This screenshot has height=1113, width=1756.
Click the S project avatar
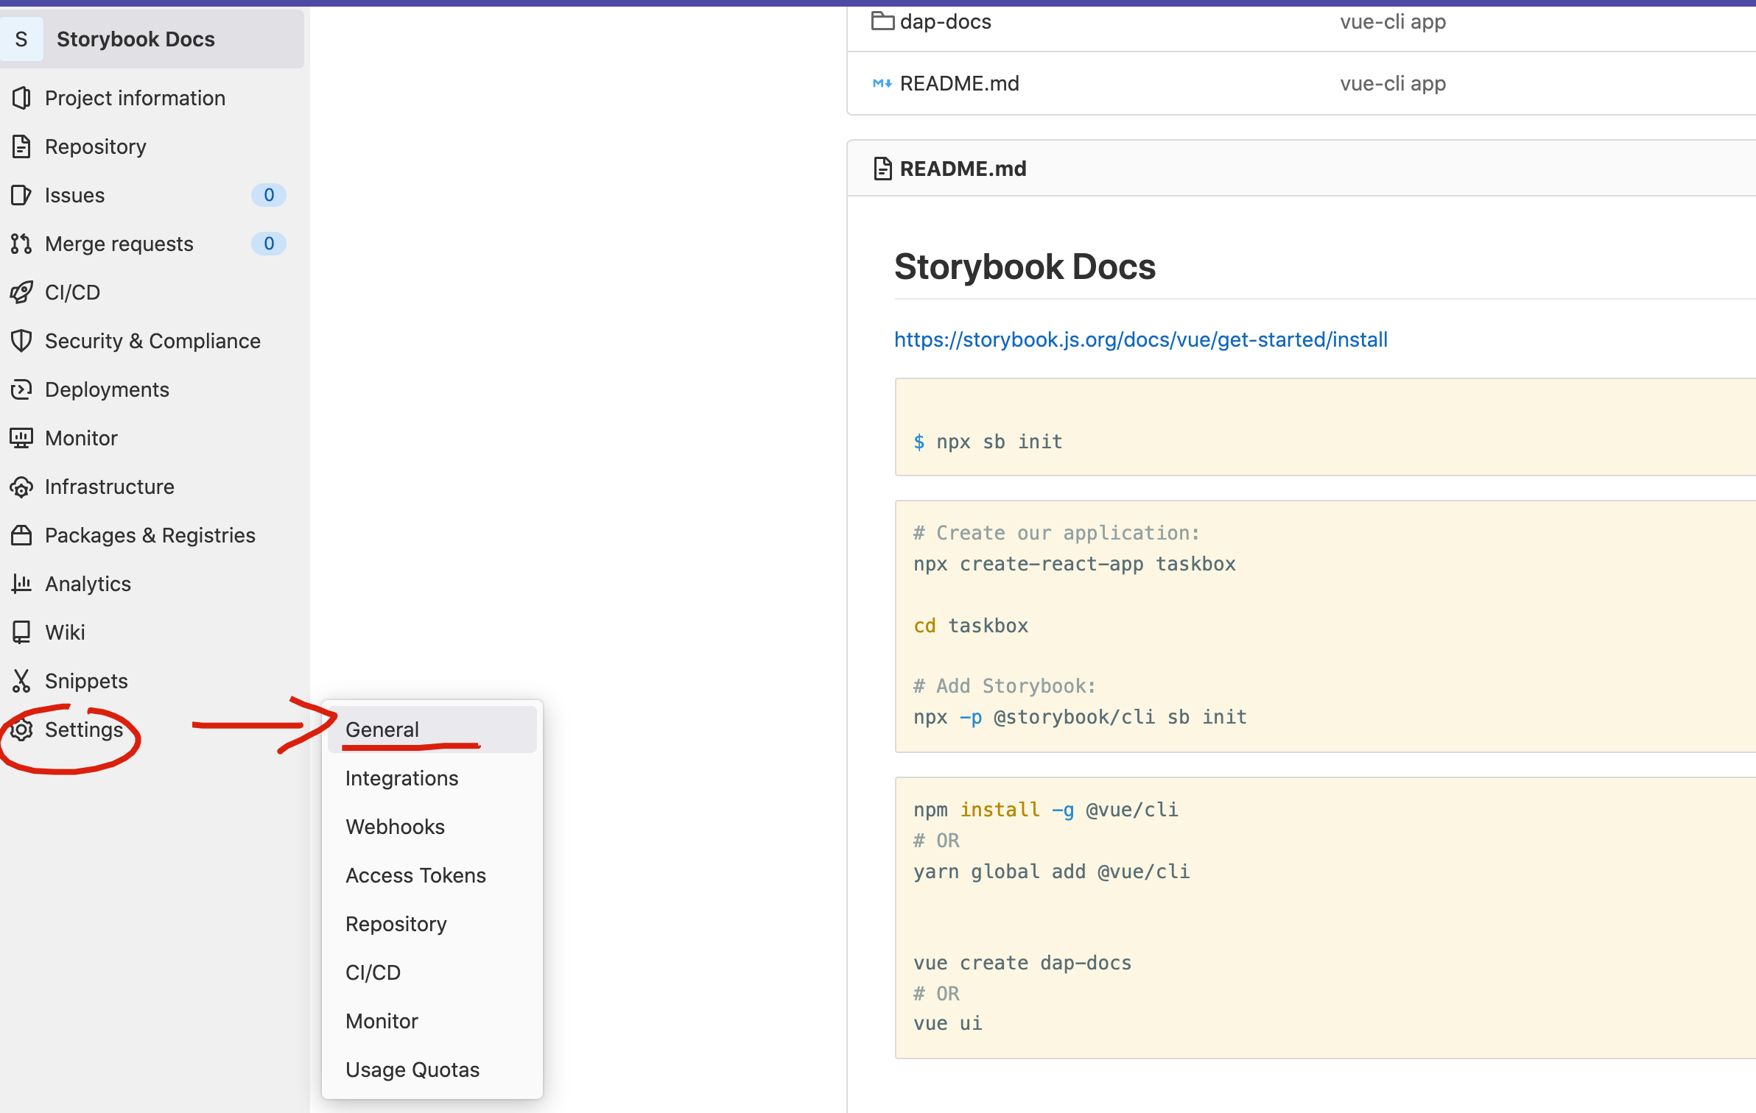(x=21, y=39)
